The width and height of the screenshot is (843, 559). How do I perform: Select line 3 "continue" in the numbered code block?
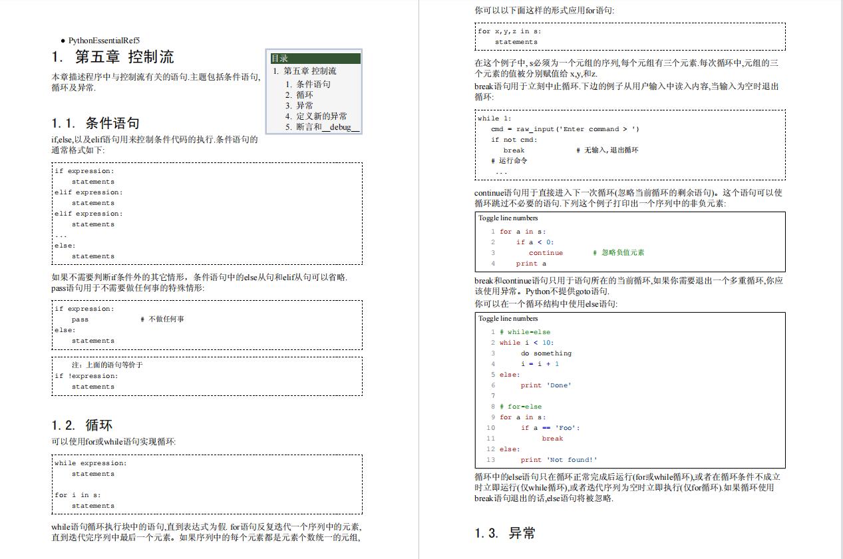(x=545, y=252)
